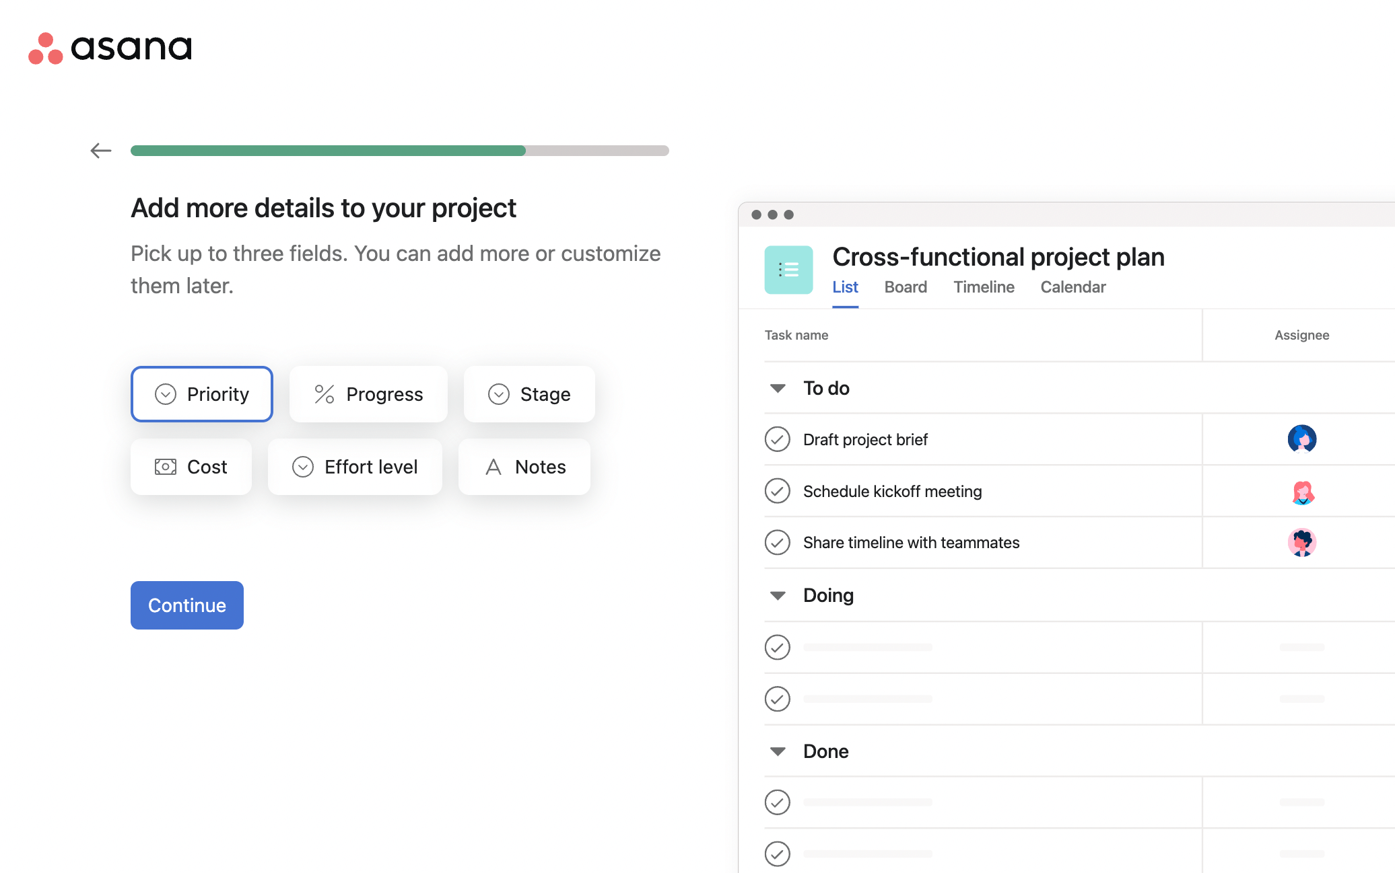Collapse the To do section

pyautogui.click(x=778, y=388)
